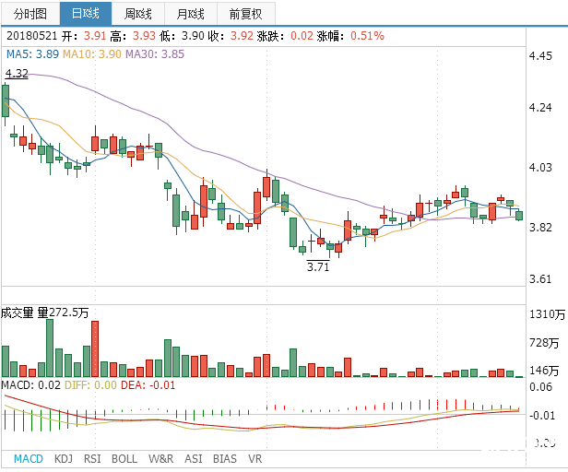Click the 4.32 high price marker
568x472 pixels.
coord(17,73)
